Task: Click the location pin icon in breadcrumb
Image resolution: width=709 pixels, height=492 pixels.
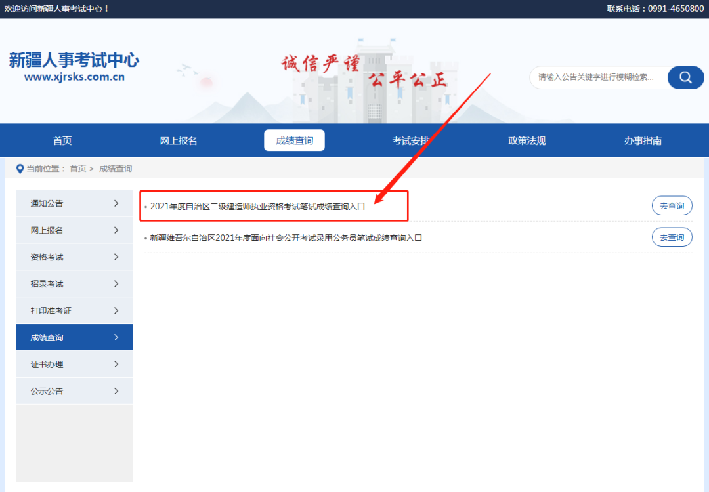Action: 20,169
